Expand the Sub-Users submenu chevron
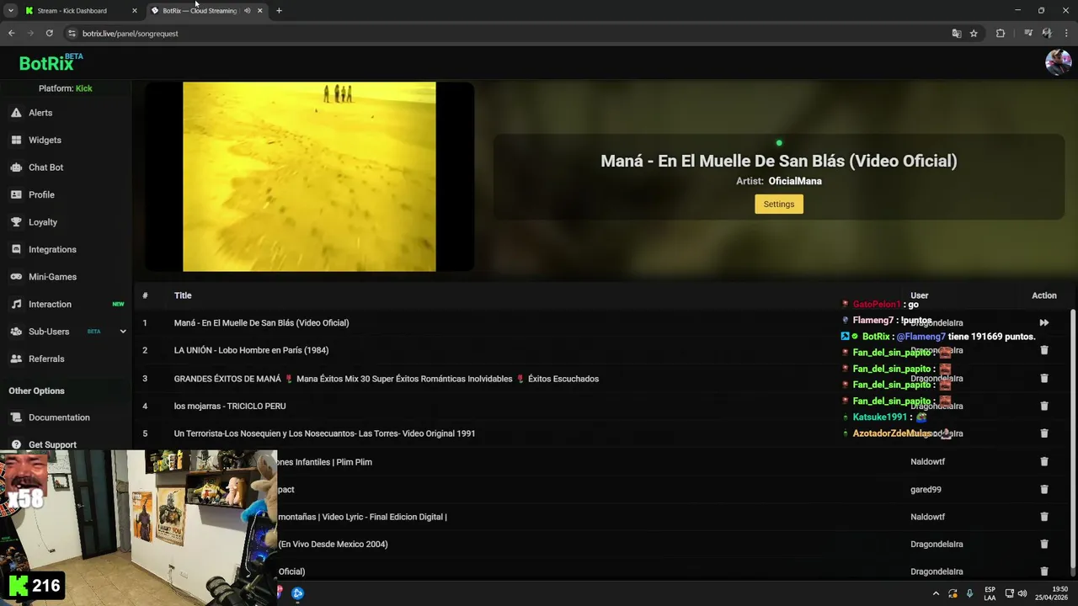This screenshot has width=1078, height=606. point(123,332)
